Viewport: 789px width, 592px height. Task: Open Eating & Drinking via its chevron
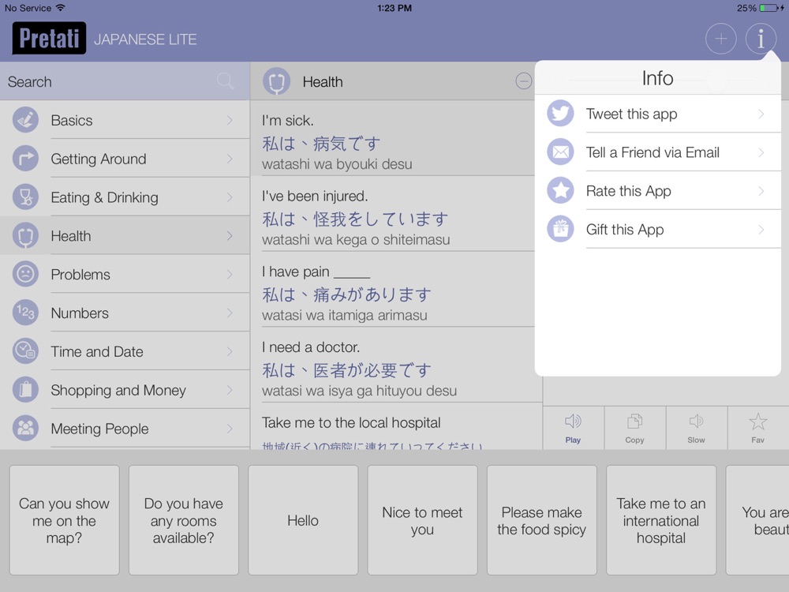[230, 197]
